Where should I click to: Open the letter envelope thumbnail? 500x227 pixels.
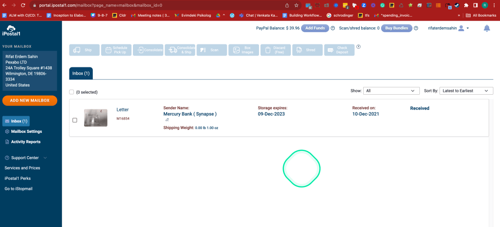pyautogui.click(x=96, y=118)
